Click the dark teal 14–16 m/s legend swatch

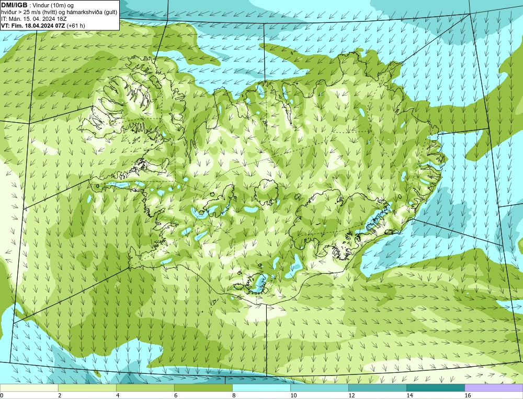435,388
